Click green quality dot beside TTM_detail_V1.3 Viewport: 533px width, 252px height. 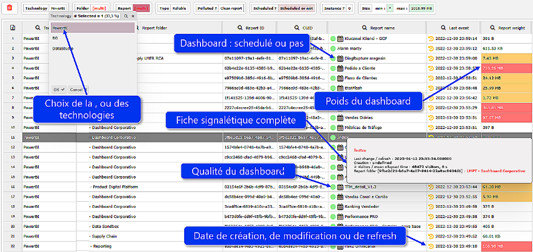pos(333,187)
